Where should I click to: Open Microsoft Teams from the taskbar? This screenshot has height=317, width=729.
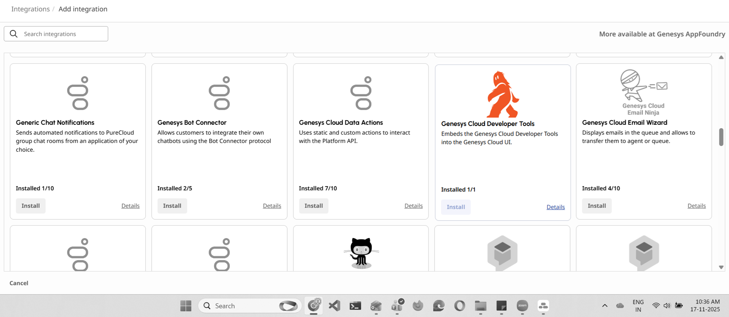pyautogui.click(x=397, y=305)
